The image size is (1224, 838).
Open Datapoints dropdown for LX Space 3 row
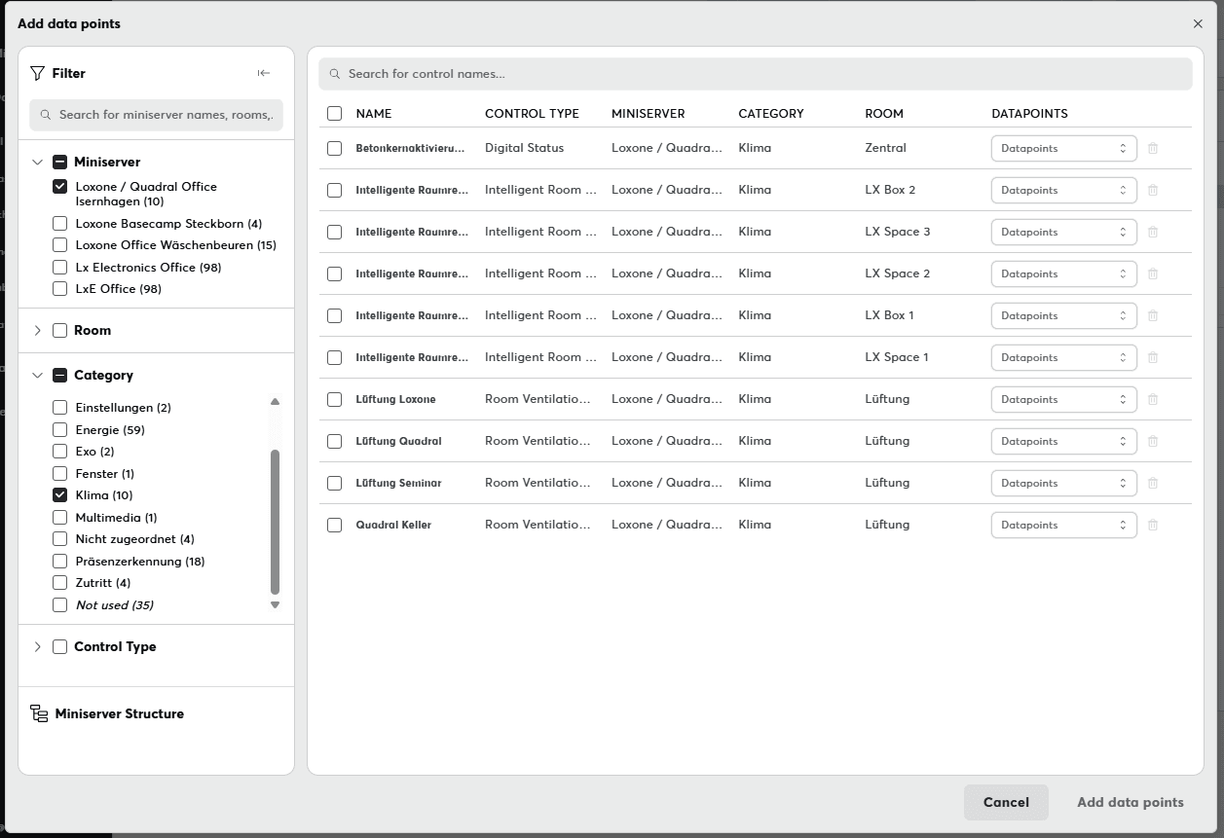pyautogui.click(x=1063, y=232)
